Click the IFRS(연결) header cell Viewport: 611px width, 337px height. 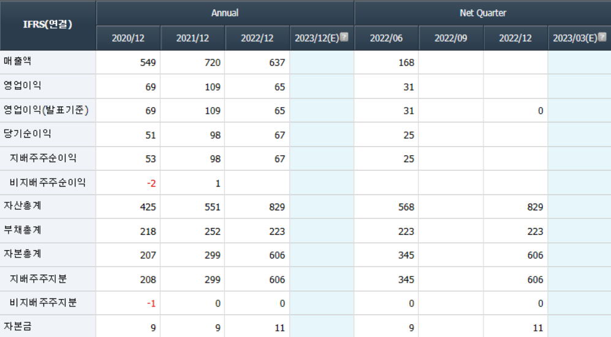point(48,24)
